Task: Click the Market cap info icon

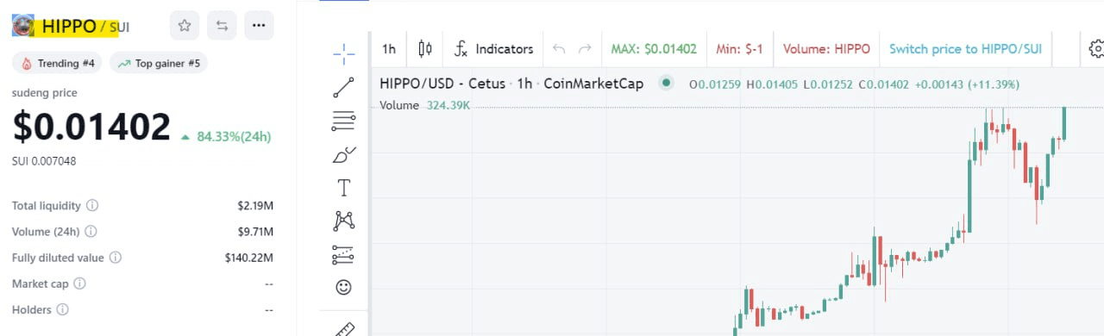Action: [79, 283]
